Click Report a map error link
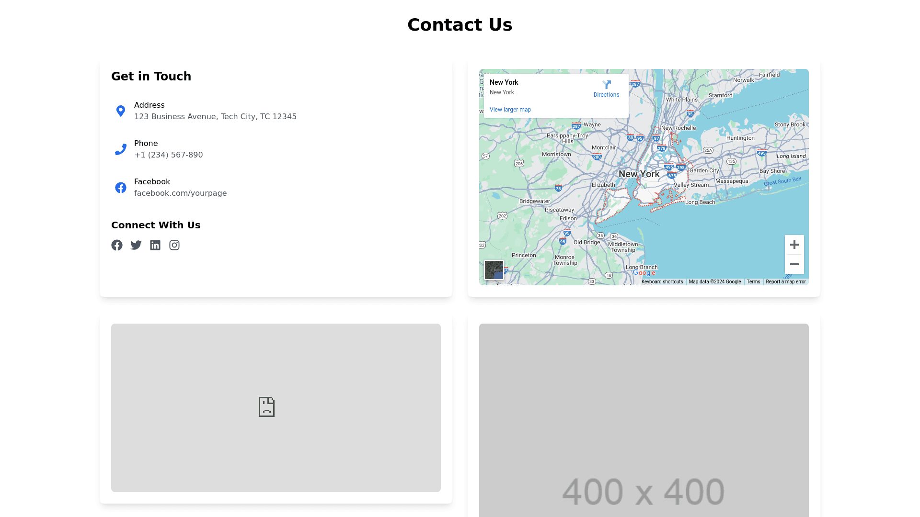The width and height of the screenshot is (920, 517). (785, 281)
